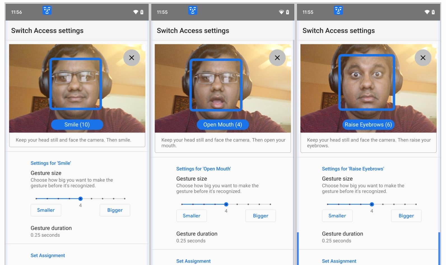The image size is (446, 265).
Task: Tap the Wi-Fi icon in the leftmost status bar
Action: [136, 12]
